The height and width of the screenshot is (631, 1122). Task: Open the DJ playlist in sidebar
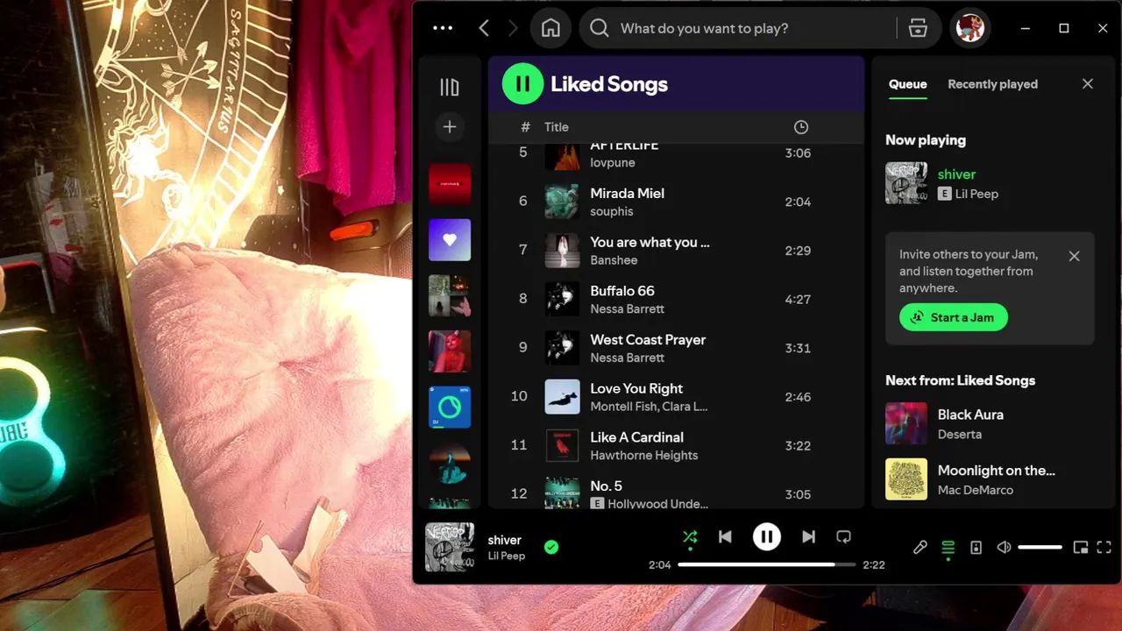[450, 408]
